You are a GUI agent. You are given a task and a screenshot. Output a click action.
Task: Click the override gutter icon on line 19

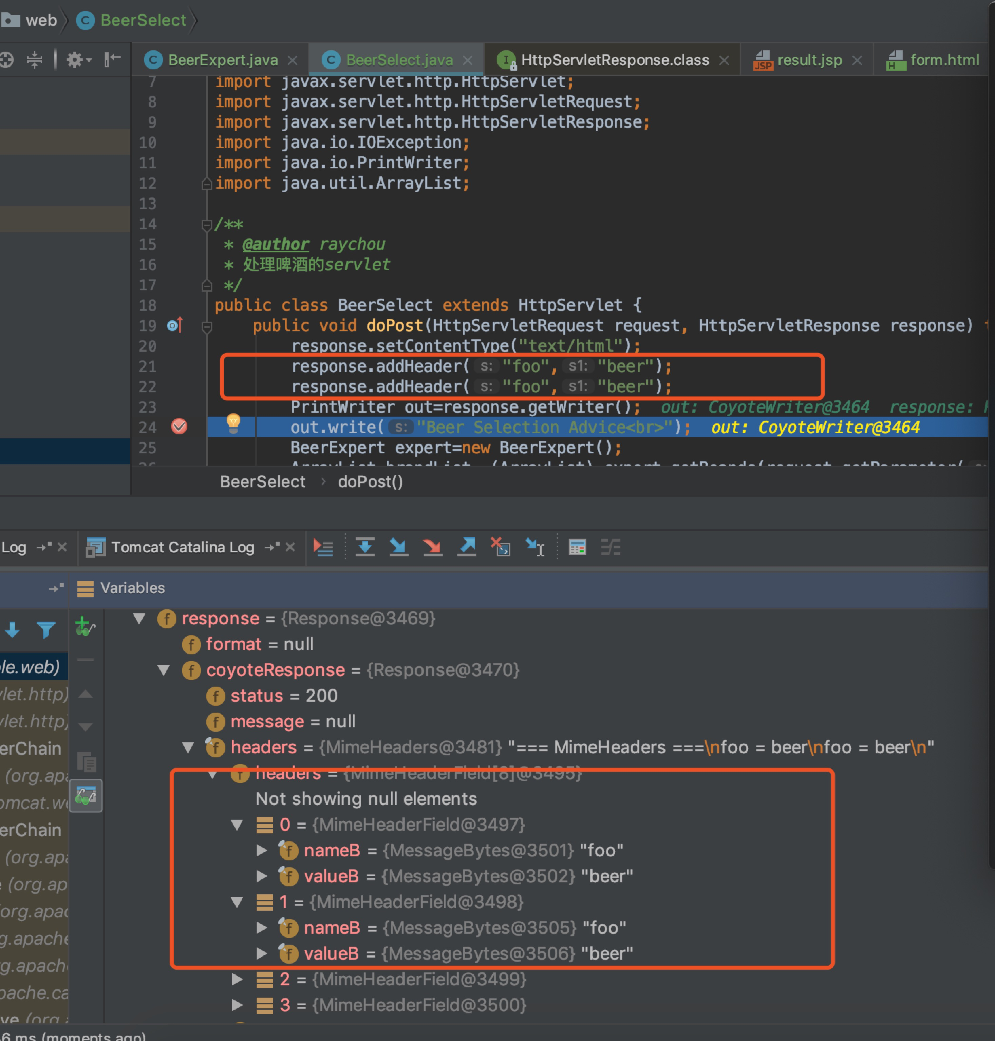[x=175, y=325]
